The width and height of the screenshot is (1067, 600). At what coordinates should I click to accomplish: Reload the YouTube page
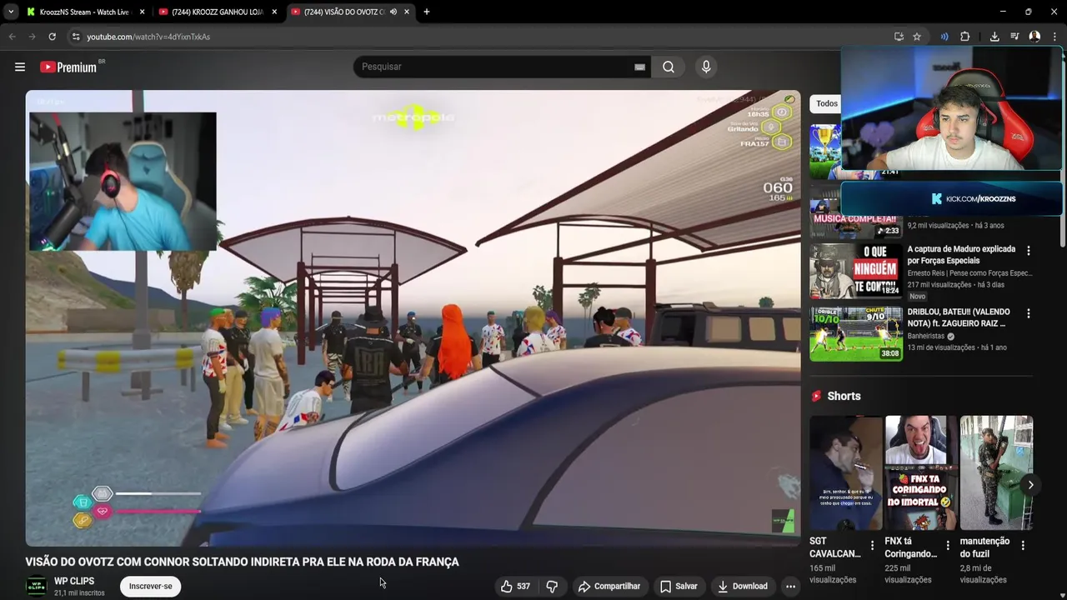tap(52, 37)
